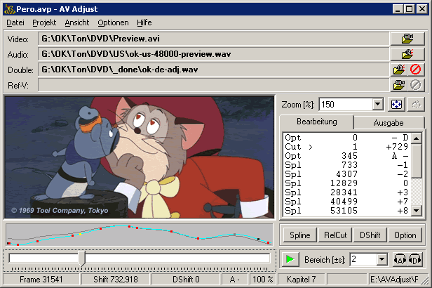Select list row Cut 1 +729
The image size is (432, 288).
347,147
